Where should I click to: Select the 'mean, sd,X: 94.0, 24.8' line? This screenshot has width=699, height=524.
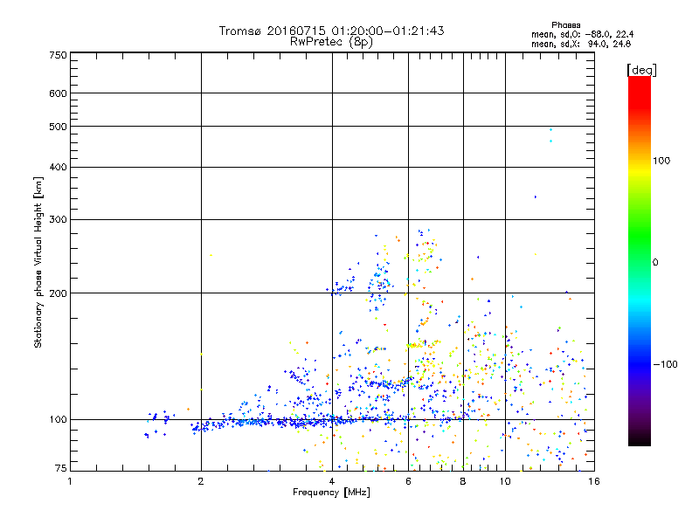pos(581,44)
